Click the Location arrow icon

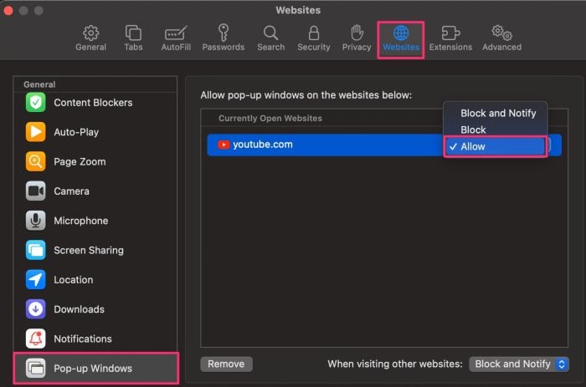tap(35, 279)
